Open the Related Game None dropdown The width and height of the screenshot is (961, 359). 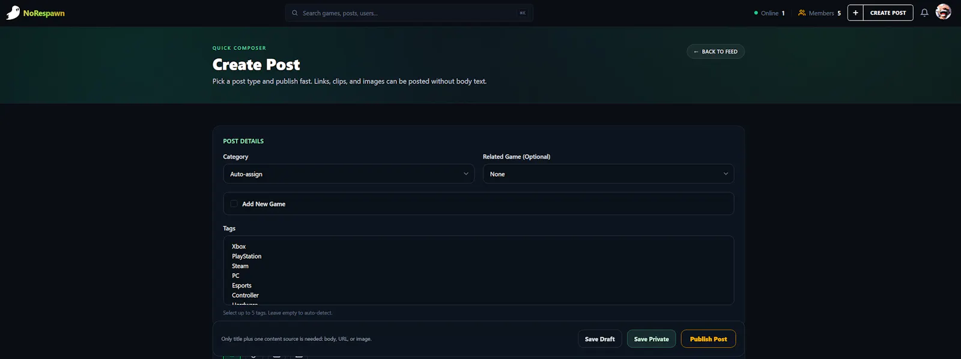tap(608, 174)
